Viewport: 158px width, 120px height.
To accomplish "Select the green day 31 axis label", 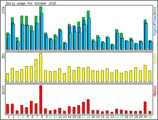I will click(x=150, y=117).
